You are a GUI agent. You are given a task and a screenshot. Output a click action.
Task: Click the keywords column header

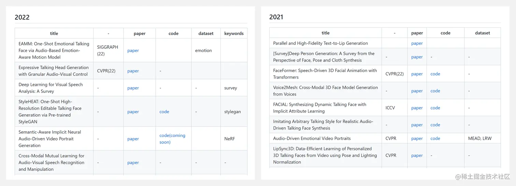(234, 33)
